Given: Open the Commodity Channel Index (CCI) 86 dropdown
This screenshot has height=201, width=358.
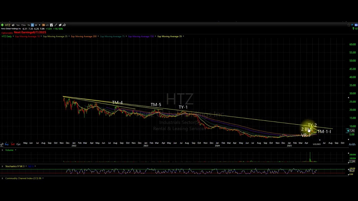Looking at the screenshot, I should [x=43, y=178].
